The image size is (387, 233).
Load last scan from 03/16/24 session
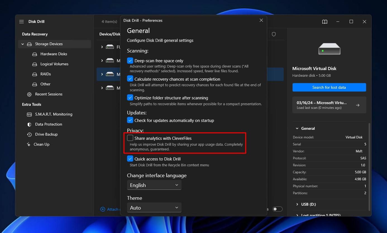pyautogui.click(x=329, y=105)
